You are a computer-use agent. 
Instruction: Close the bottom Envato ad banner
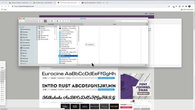pos(133,101)
